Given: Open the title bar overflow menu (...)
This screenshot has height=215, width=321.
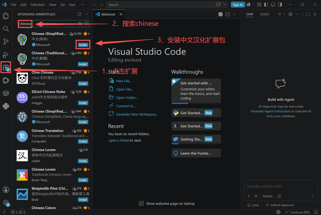Looking at the screenshot, I should [x=82, y=4].
